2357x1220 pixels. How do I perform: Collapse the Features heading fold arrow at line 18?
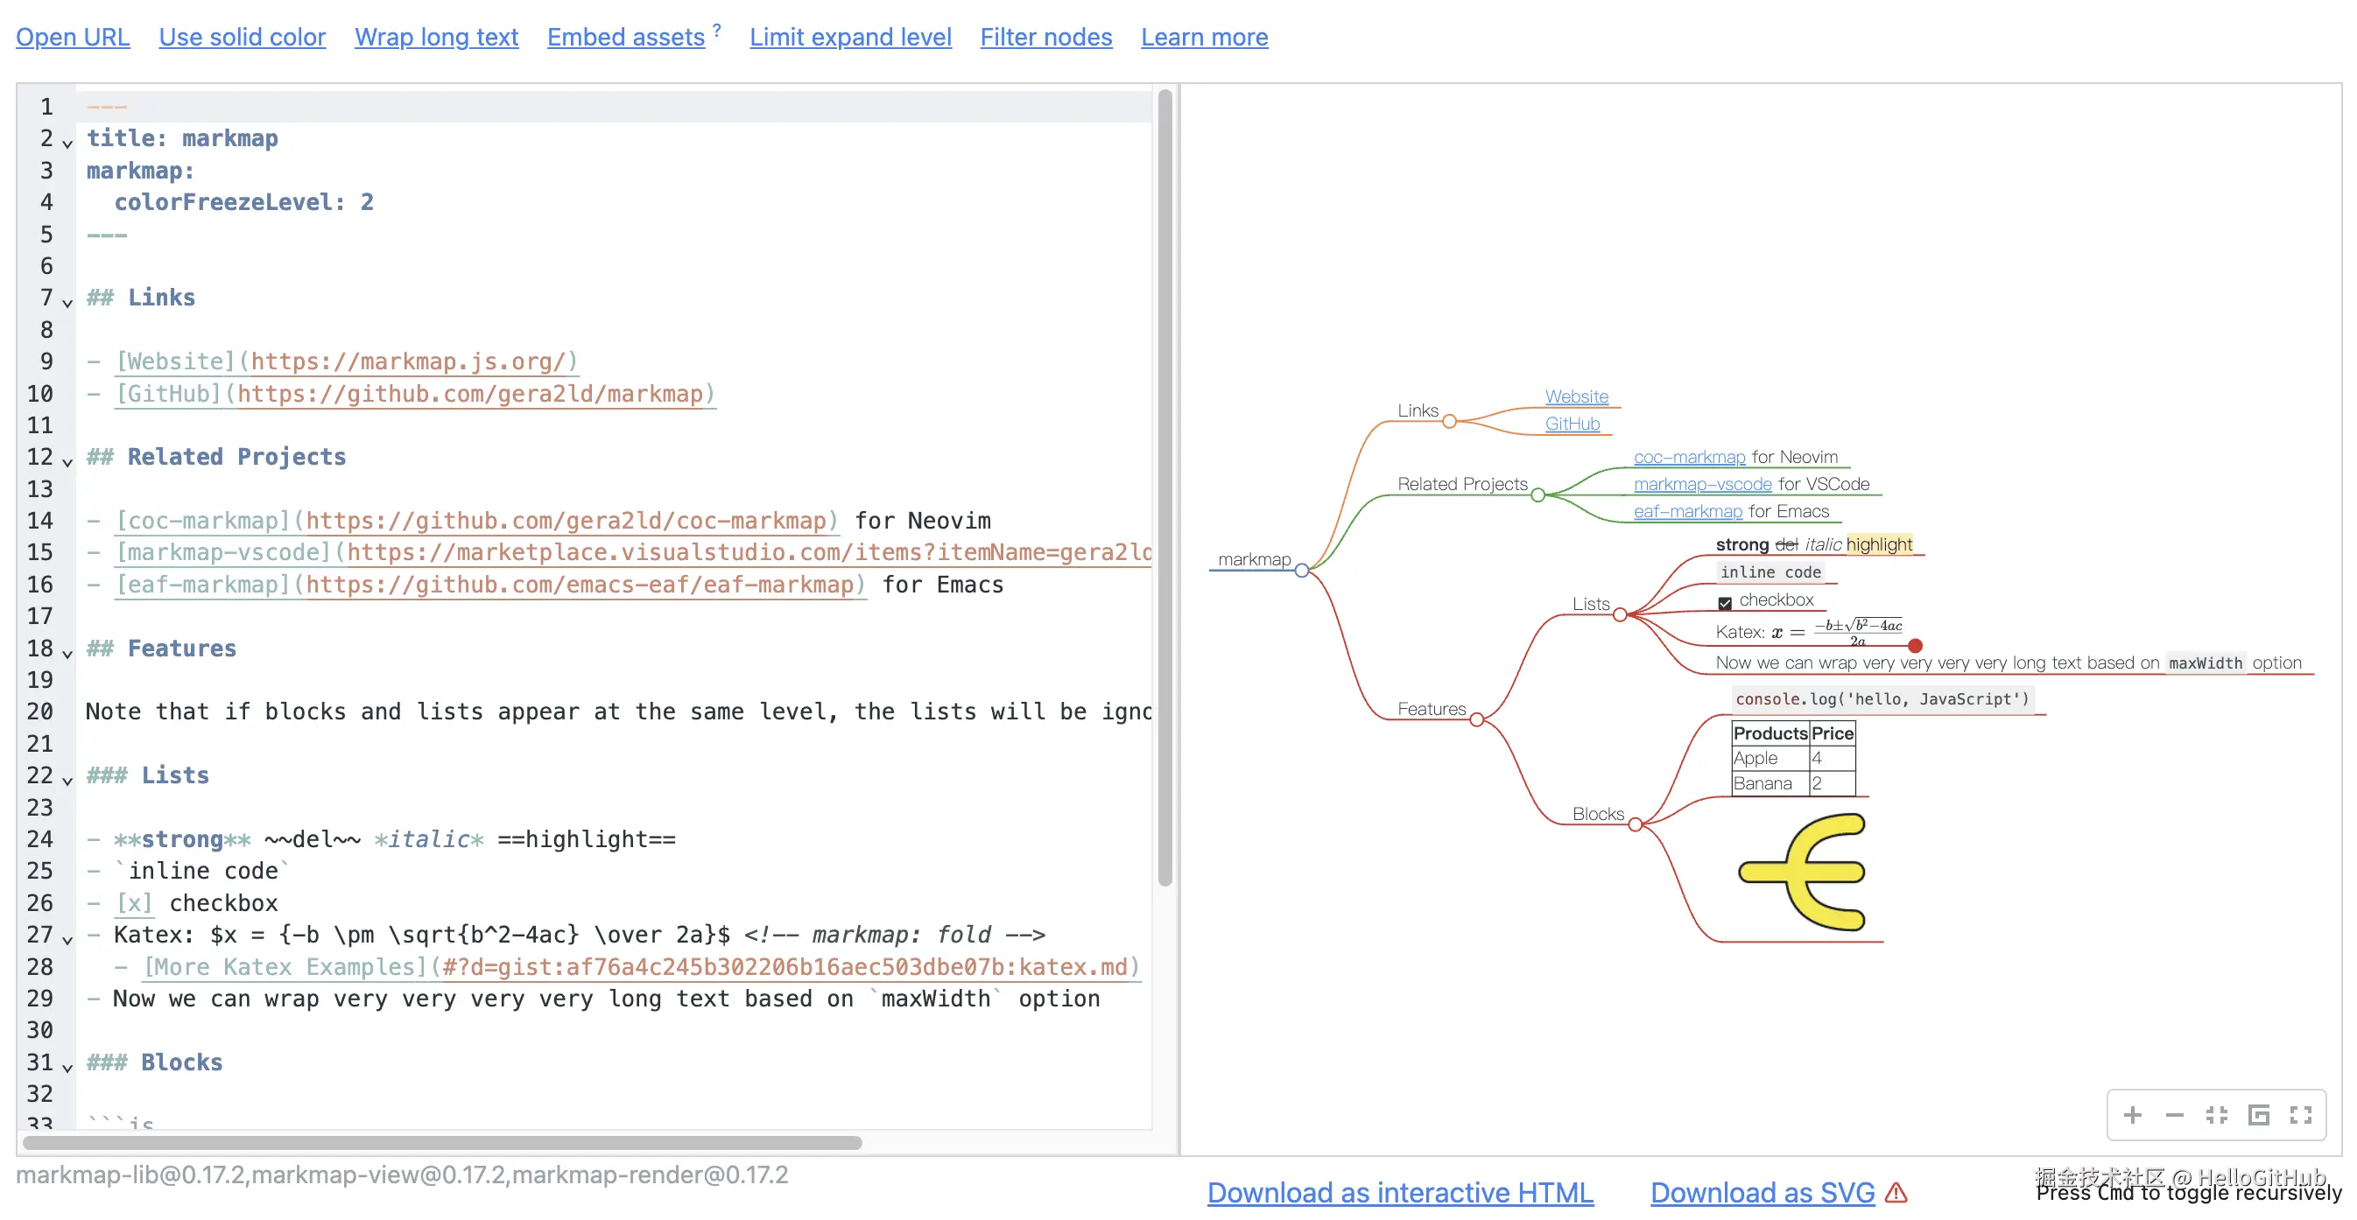pos(67,653)
